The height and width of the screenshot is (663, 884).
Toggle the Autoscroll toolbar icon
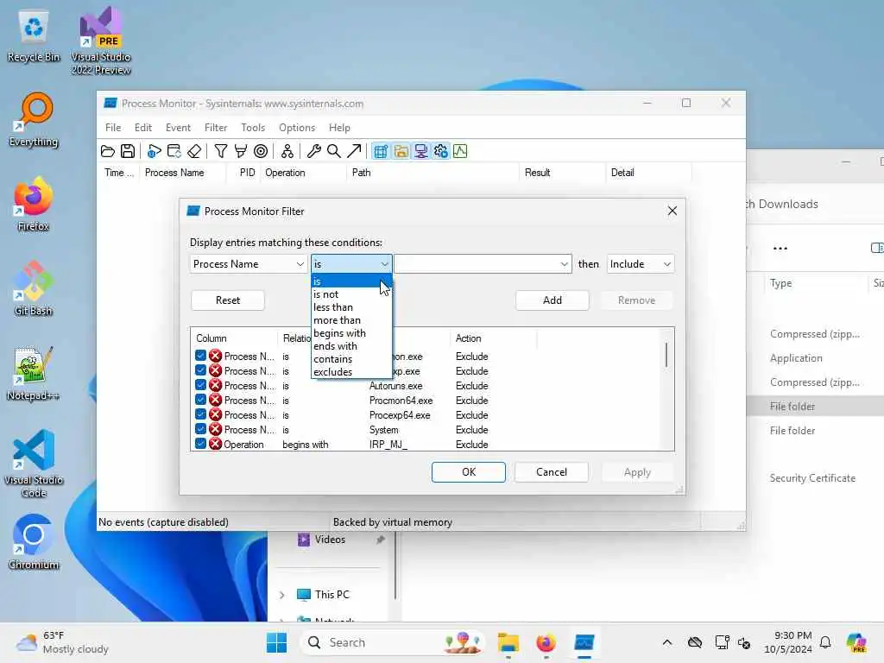click(174, 151)
